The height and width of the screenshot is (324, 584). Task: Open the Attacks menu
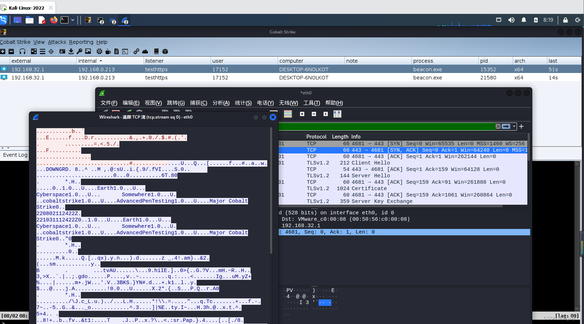coord(57,42)
